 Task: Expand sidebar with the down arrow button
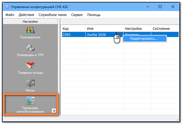(x=54, y=111)
